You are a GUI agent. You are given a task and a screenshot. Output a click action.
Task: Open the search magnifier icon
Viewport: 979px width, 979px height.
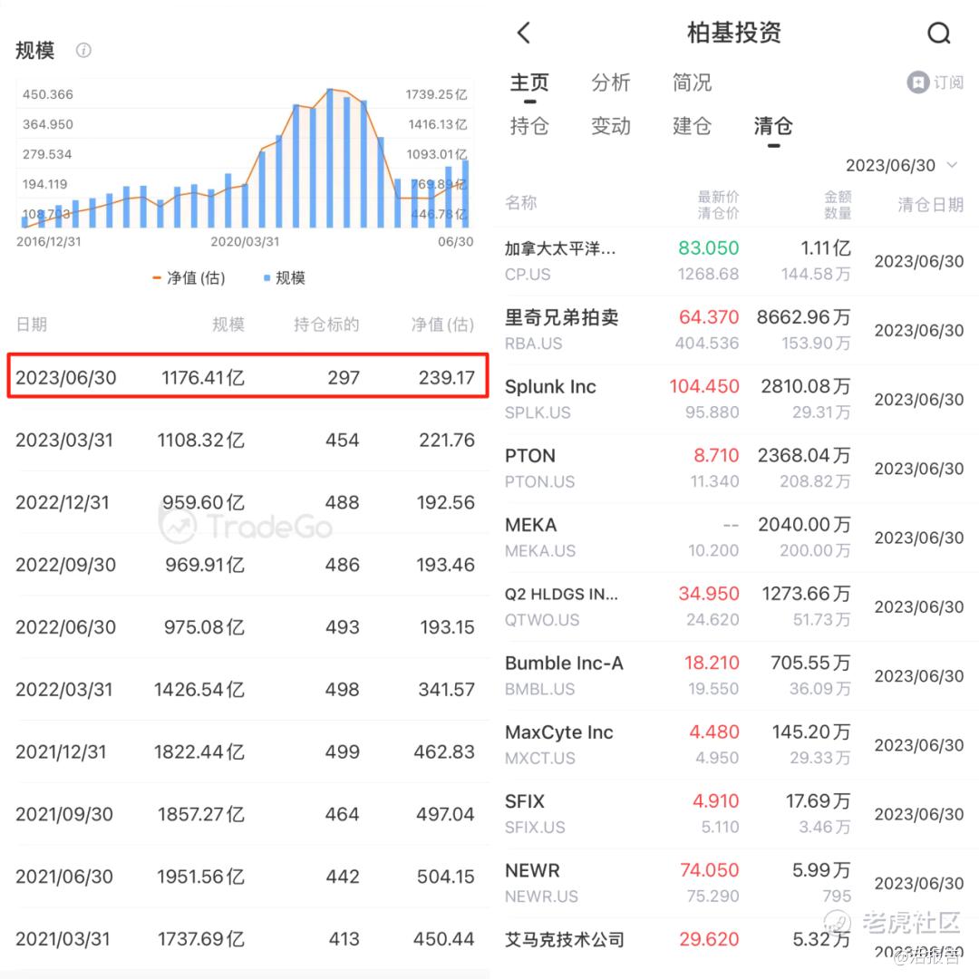(x=938, y=33)
